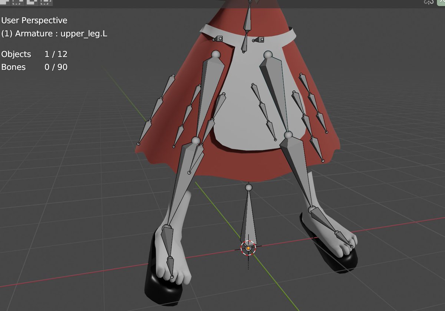Click the ball head of the root bone
Screen dimensions: 445x311
click(248, 187)
